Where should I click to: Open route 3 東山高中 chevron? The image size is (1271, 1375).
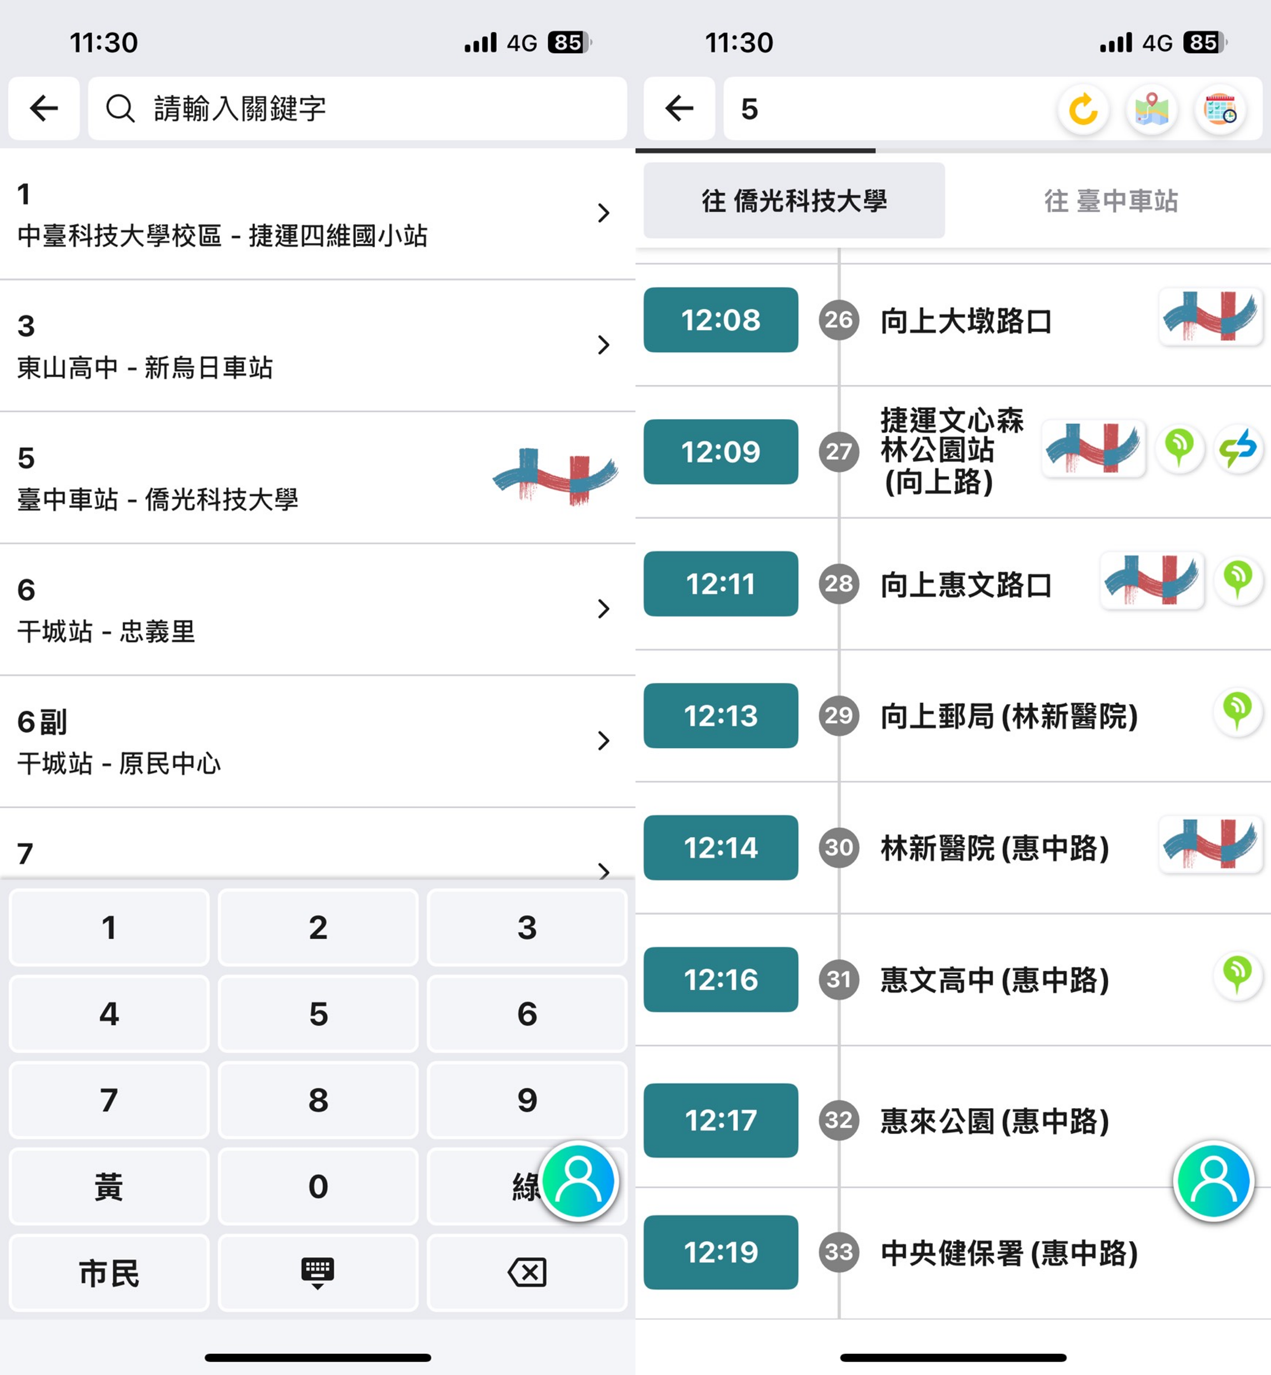[603, 344]
